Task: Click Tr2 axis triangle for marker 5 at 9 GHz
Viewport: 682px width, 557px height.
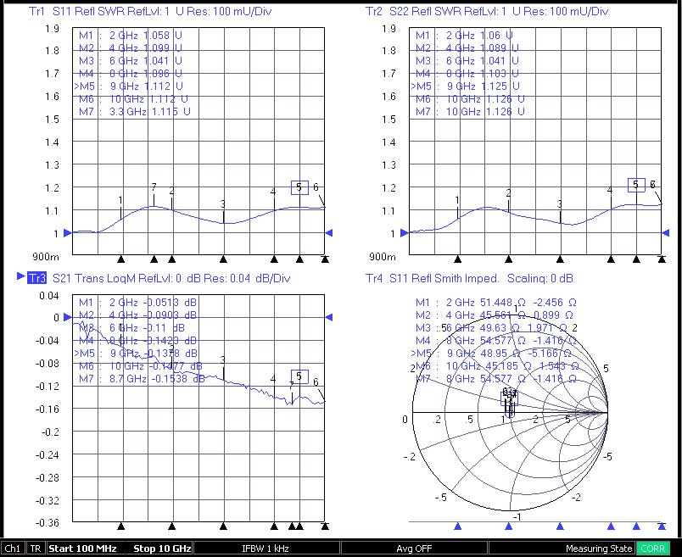Action: point(636,259)
